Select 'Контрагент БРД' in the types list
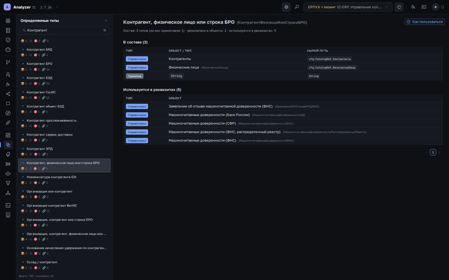The height and width of the screenshot is (280, 449). click(64, 52)
